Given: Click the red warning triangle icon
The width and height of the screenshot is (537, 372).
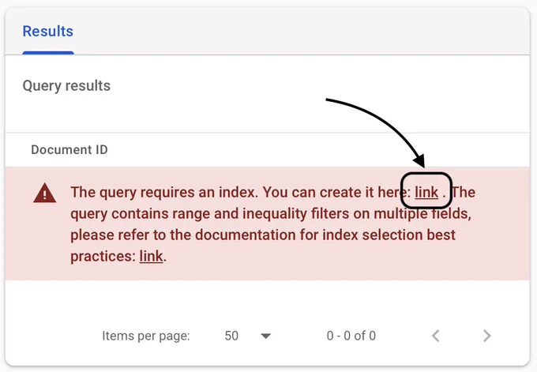Looking at the screenshot, I should pyautogui.click(x=44, y=193).
